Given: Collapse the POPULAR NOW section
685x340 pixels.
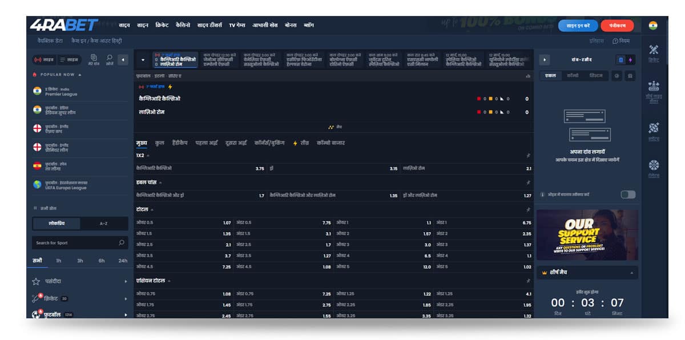Looking at the screenshot, I should click(x=80, y=75).
